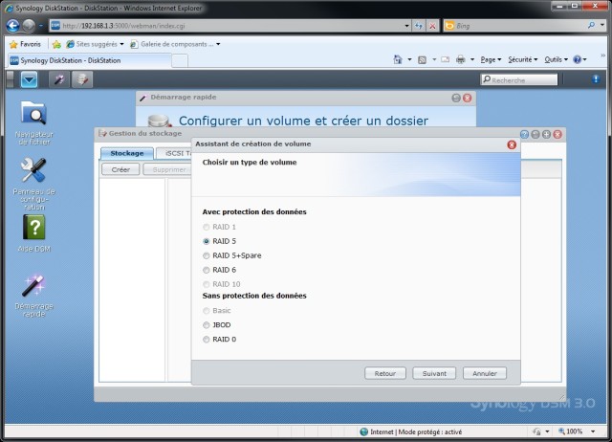Expand the address bar URL dropdown
Image resolution: width=612 pixels, height=442 pixels.
[x=406, y=26]
